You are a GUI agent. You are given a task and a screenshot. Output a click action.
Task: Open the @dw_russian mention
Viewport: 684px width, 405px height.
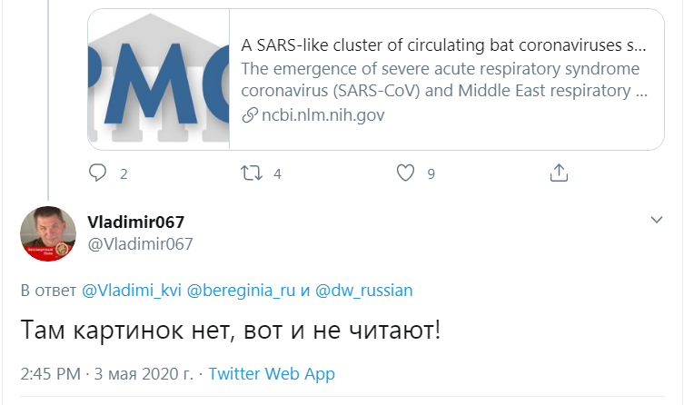pos(363,291)
